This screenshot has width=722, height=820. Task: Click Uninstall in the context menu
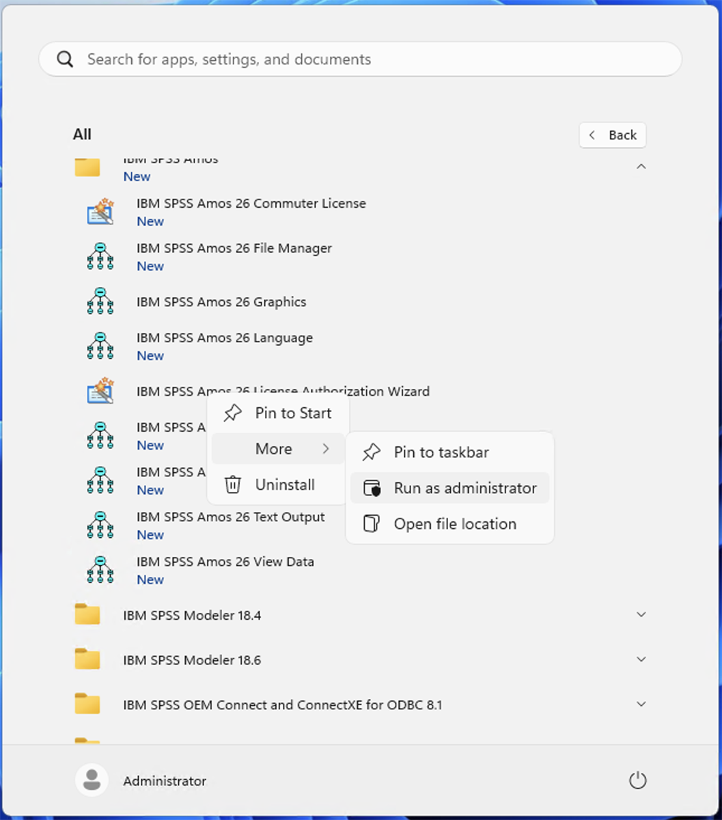[284, 484]
